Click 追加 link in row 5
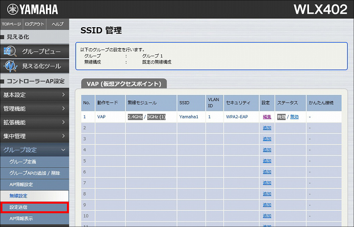 (x=267, y=161)
